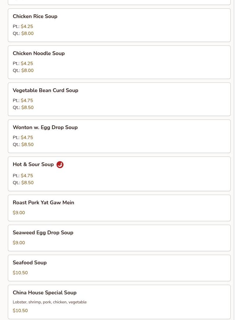The width and height of the screenshot is (240, 320).
Task: Click Chicken Rice Soup pint price $4.25
Action: 27,27
